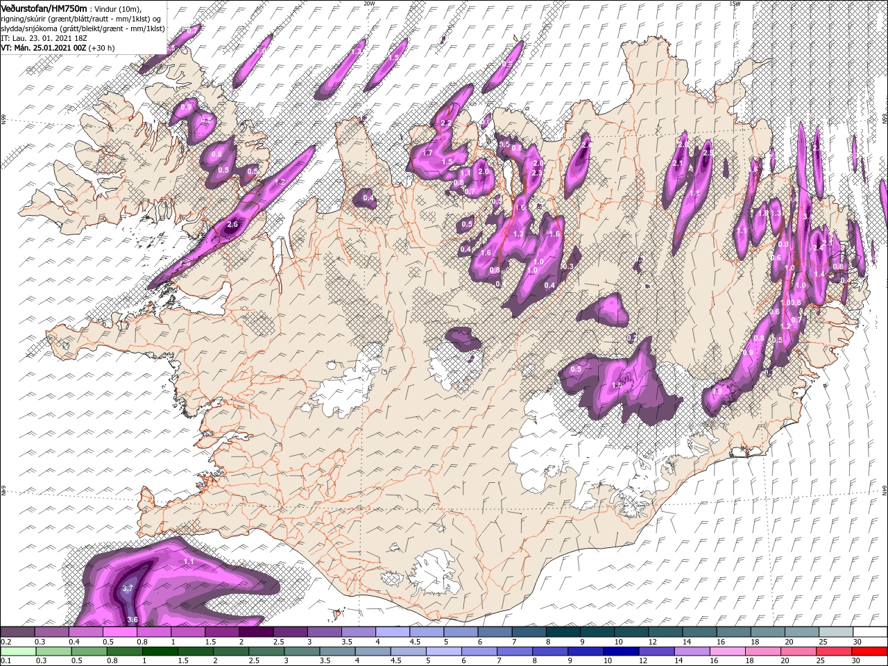Pick the dark green lower swatch between 1 and 1.5
The width and height of the screenshot is (888, 666).
160,651
